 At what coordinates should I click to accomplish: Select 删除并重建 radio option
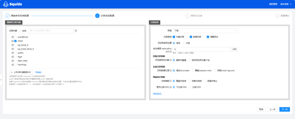174,60
